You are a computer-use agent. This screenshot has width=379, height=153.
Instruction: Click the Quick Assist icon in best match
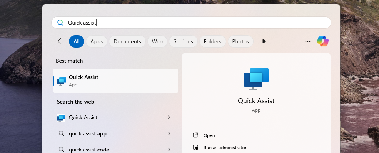[62, 81]
